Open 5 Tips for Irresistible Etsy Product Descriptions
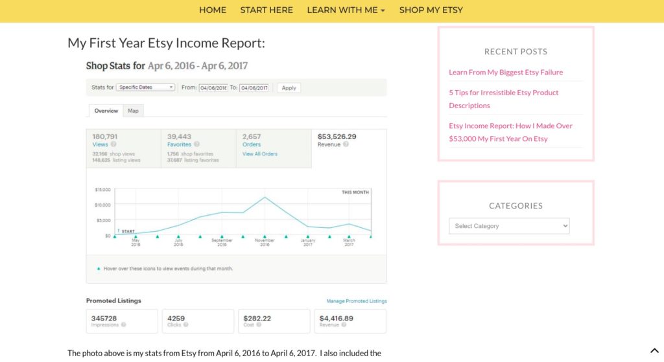Screen dimensions: 664x362 [x=503, y=99]
